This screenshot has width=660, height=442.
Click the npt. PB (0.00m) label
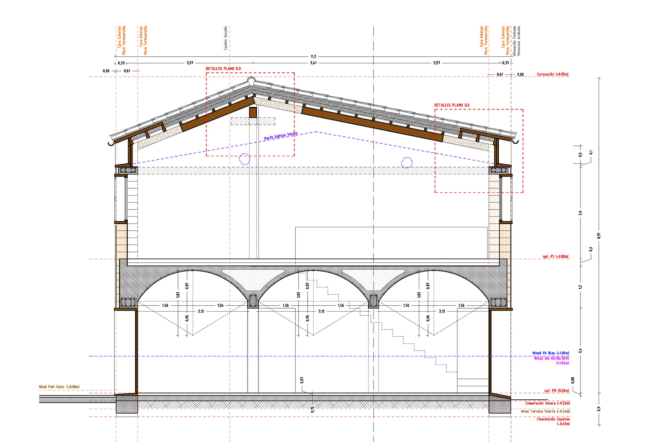[557, 390]
